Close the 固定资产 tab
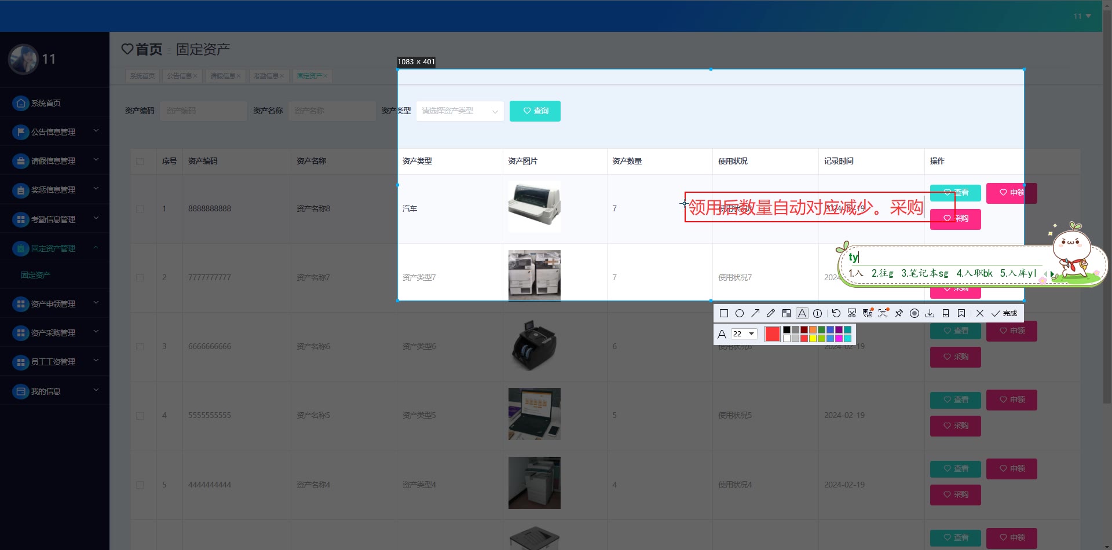 (x=325, y=76)
